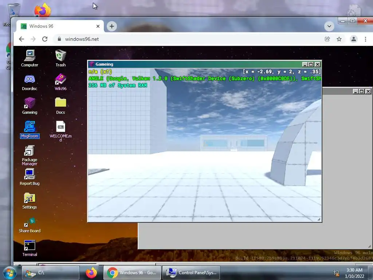Click the 256 MB of System RAM text
Viewport: 373px width, 280px height.
click(118, 85)
